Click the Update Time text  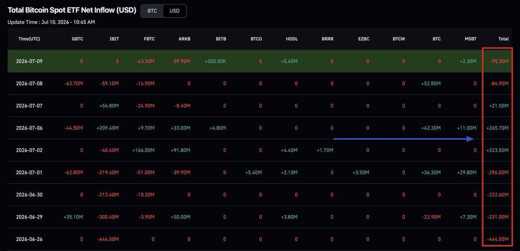[51, 22]
